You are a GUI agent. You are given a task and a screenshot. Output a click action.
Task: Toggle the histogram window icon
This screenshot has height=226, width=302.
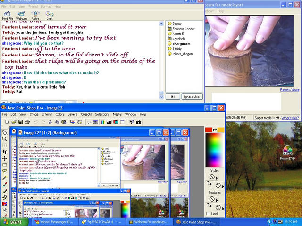point(109,122)
